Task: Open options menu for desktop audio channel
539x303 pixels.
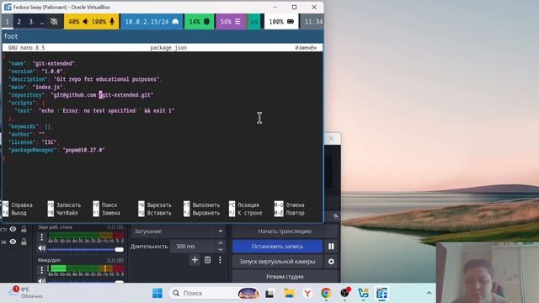Action: tap(41, 237)
